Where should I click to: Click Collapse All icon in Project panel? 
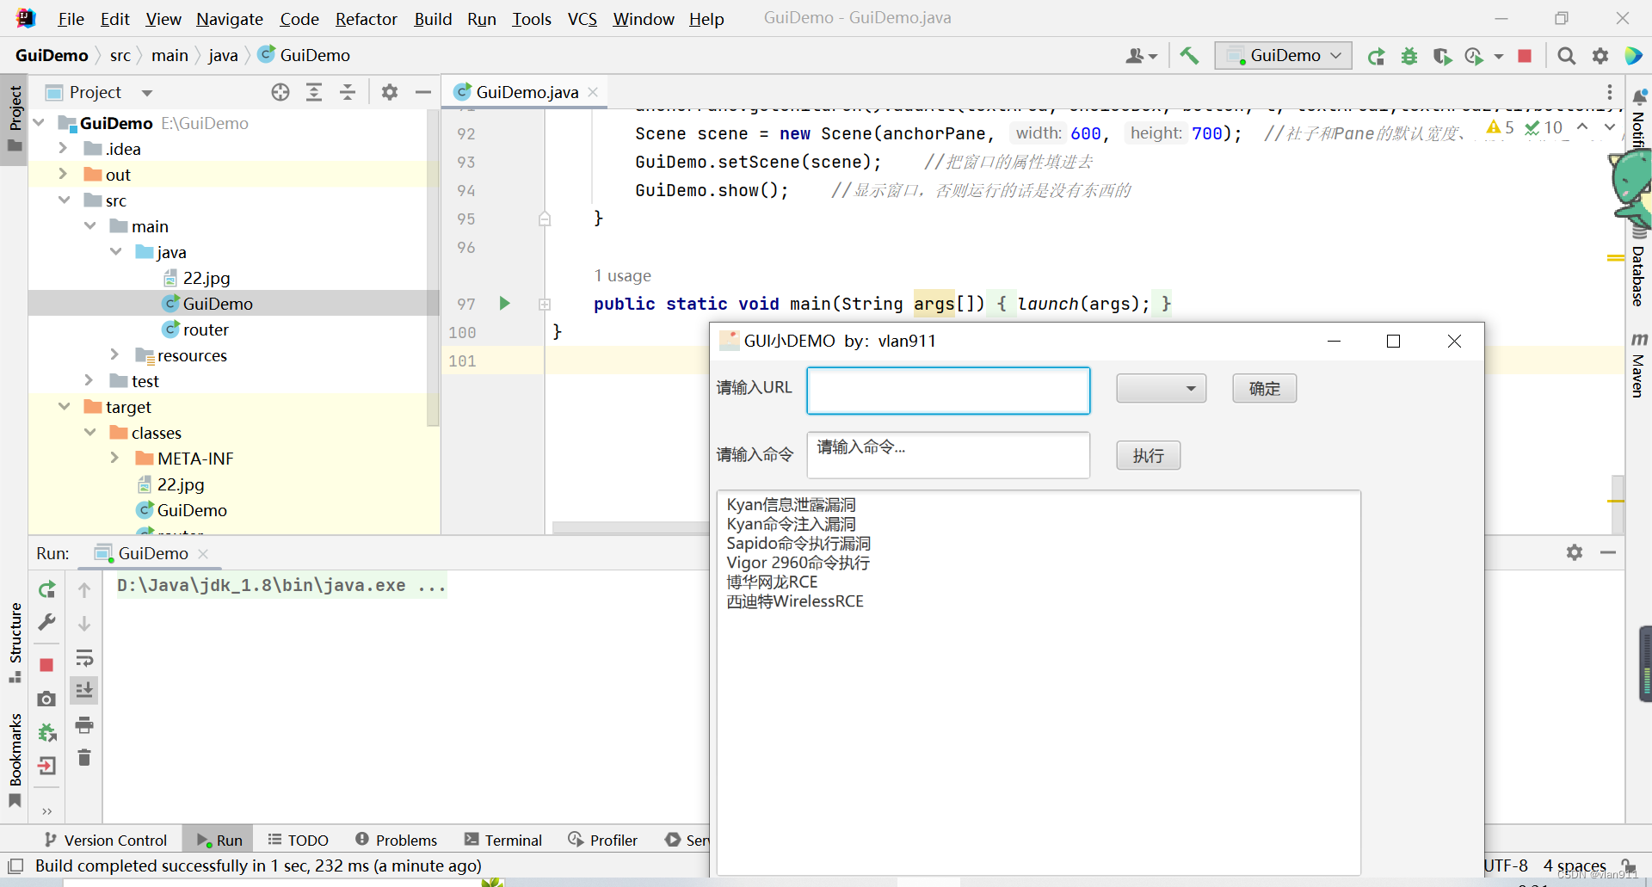point(348,92)
